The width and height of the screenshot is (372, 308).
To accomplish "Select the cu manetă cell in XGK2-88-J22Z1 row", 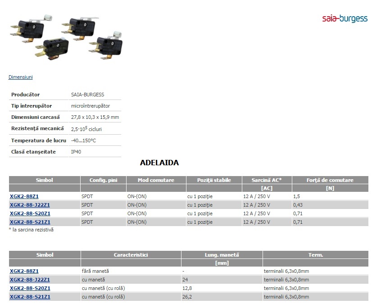I will point(131,280).
